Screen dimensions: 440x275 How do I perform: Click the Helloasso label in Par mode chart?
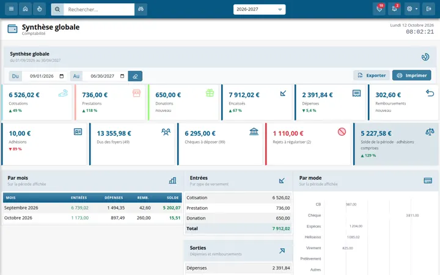(x=313, y=237)
